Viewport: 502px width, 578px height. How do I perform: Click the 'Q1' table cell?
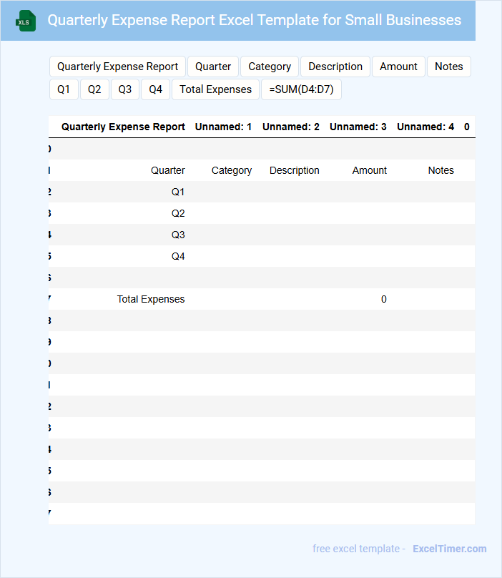pyautogui.click(x=178, y=192)
